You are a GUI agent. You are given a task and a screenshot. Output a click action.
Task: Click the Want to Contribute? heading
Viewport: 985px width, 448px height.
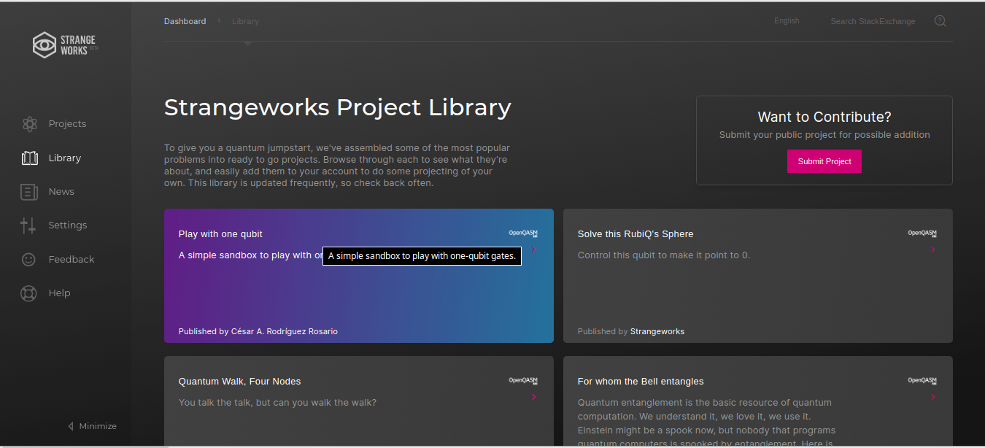pos(824,117)
